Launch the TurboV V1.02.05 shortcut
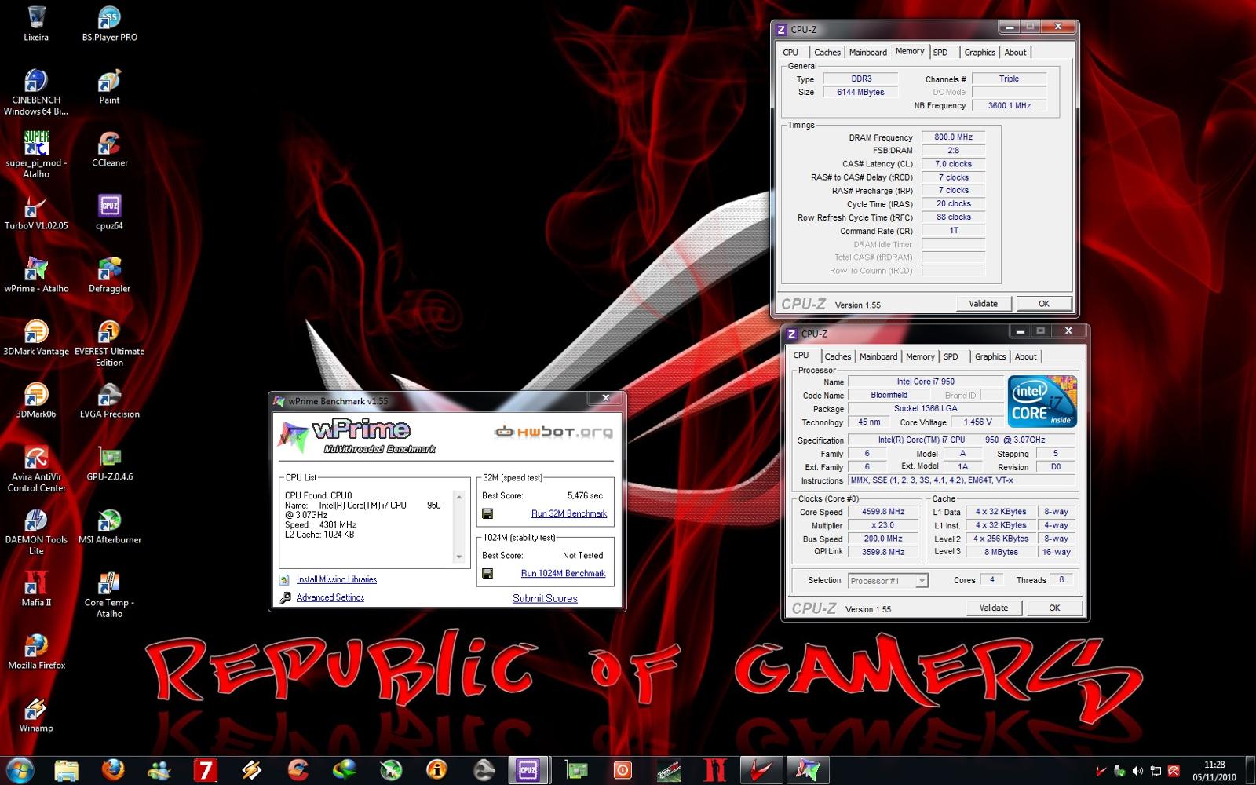This screenshot has width=1256, height=785. [x=36, y=212]
